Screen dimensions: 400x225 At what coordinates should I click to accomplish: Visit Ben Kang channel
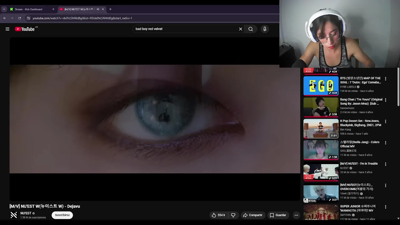coord(345,129)
